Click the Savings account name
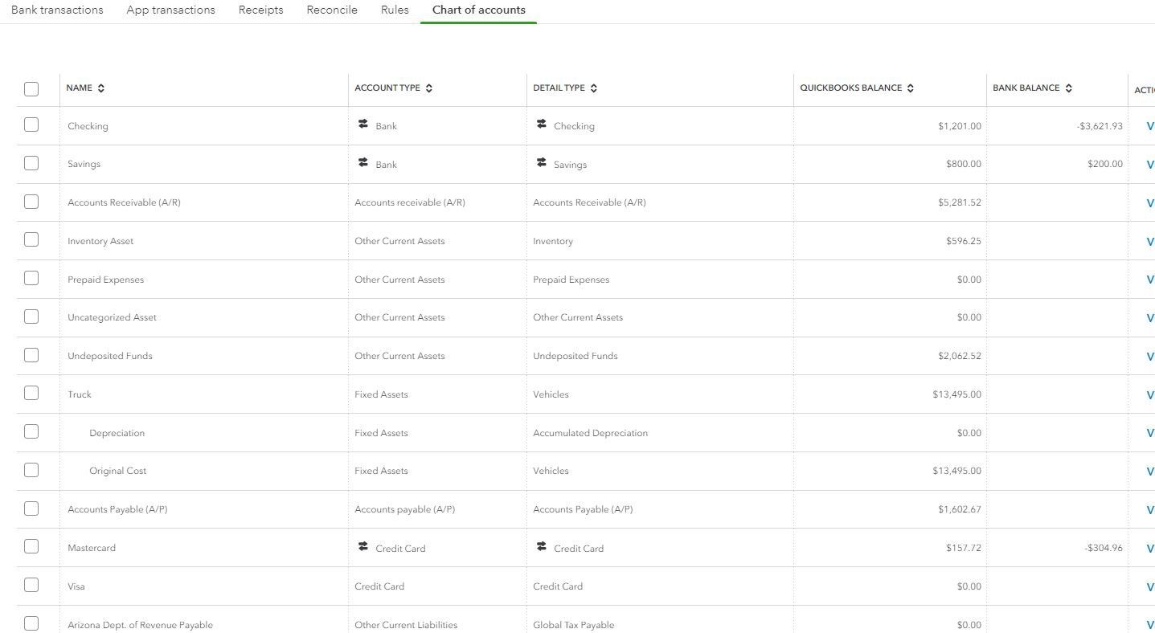The image size is (1155, 633). tap(84, 164)
